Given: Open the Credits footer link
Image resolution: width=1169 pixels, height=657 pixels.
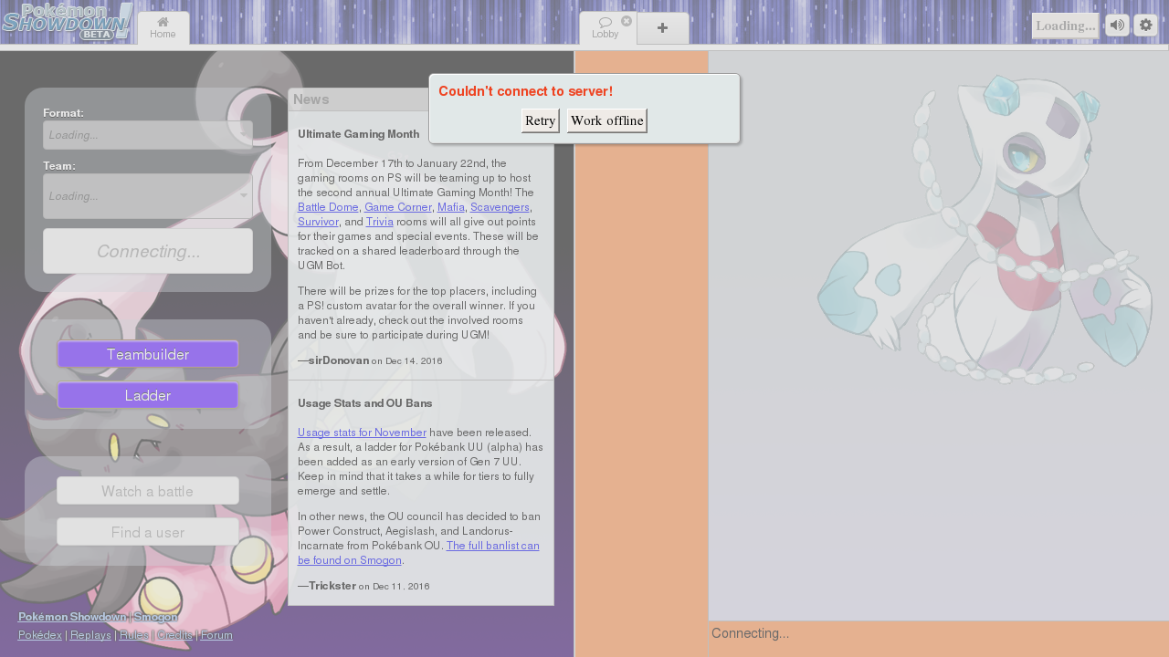Looking at the screenshot, I should point(174,635).
